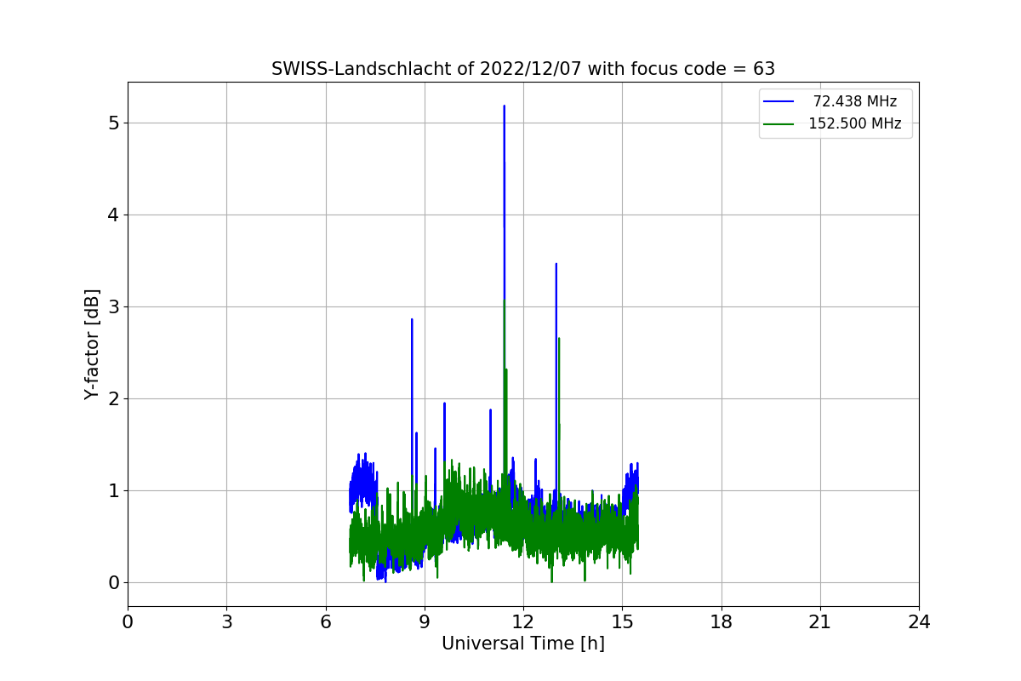The height and width of the screenshot is (681, 1021).
Task: Click the blue spike peaking near 2.9 dB
Action: click(x=412, y=321)
